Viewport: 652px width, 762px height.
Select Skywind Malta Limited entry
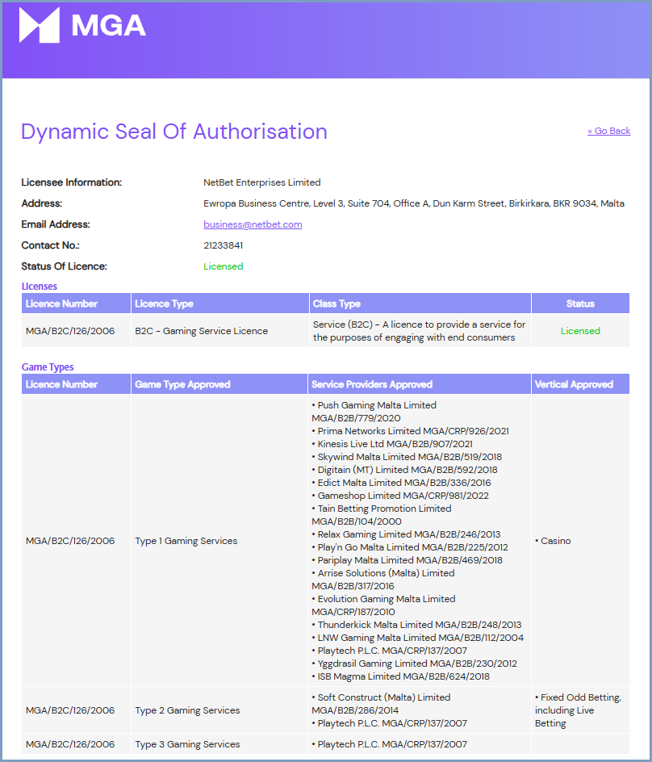[407, 456]
